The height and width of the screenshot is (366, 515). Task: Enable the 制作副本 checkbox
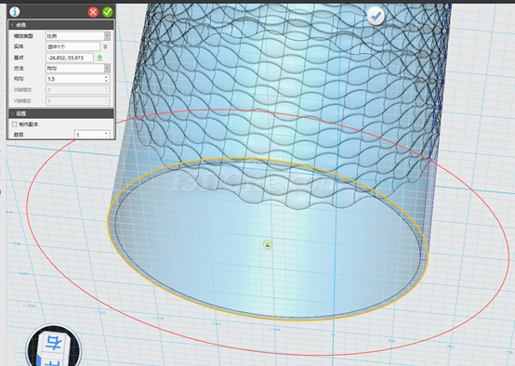15,124
